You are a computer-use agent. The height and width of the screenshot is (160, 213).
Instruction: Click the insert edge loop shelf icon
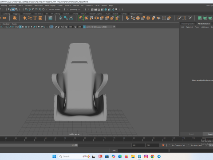tap(184, 18)
